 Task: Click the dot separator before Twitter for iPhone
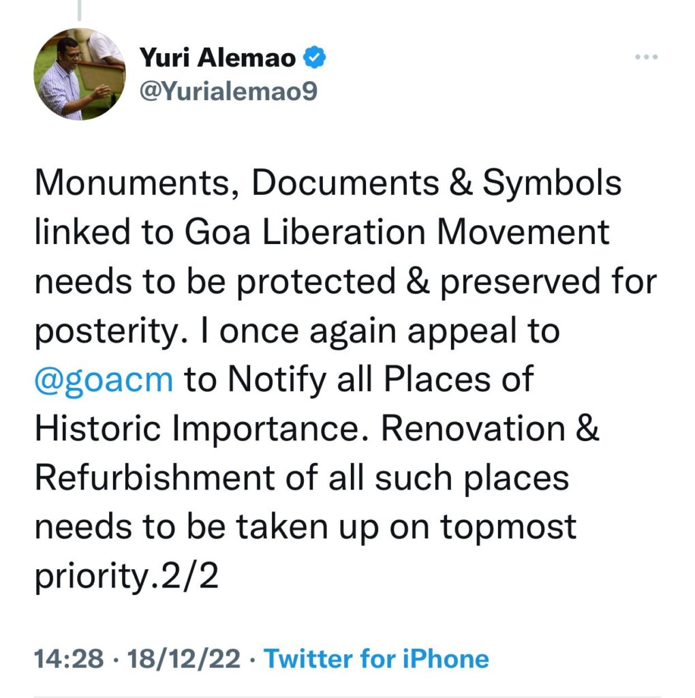click(252, 659)
